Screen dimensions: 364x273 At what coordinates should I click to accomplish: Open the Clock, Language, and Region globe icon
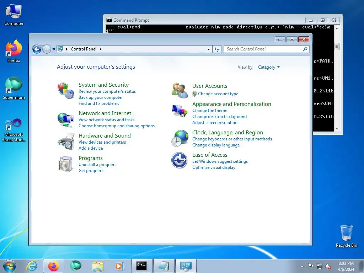click(180, 138)
